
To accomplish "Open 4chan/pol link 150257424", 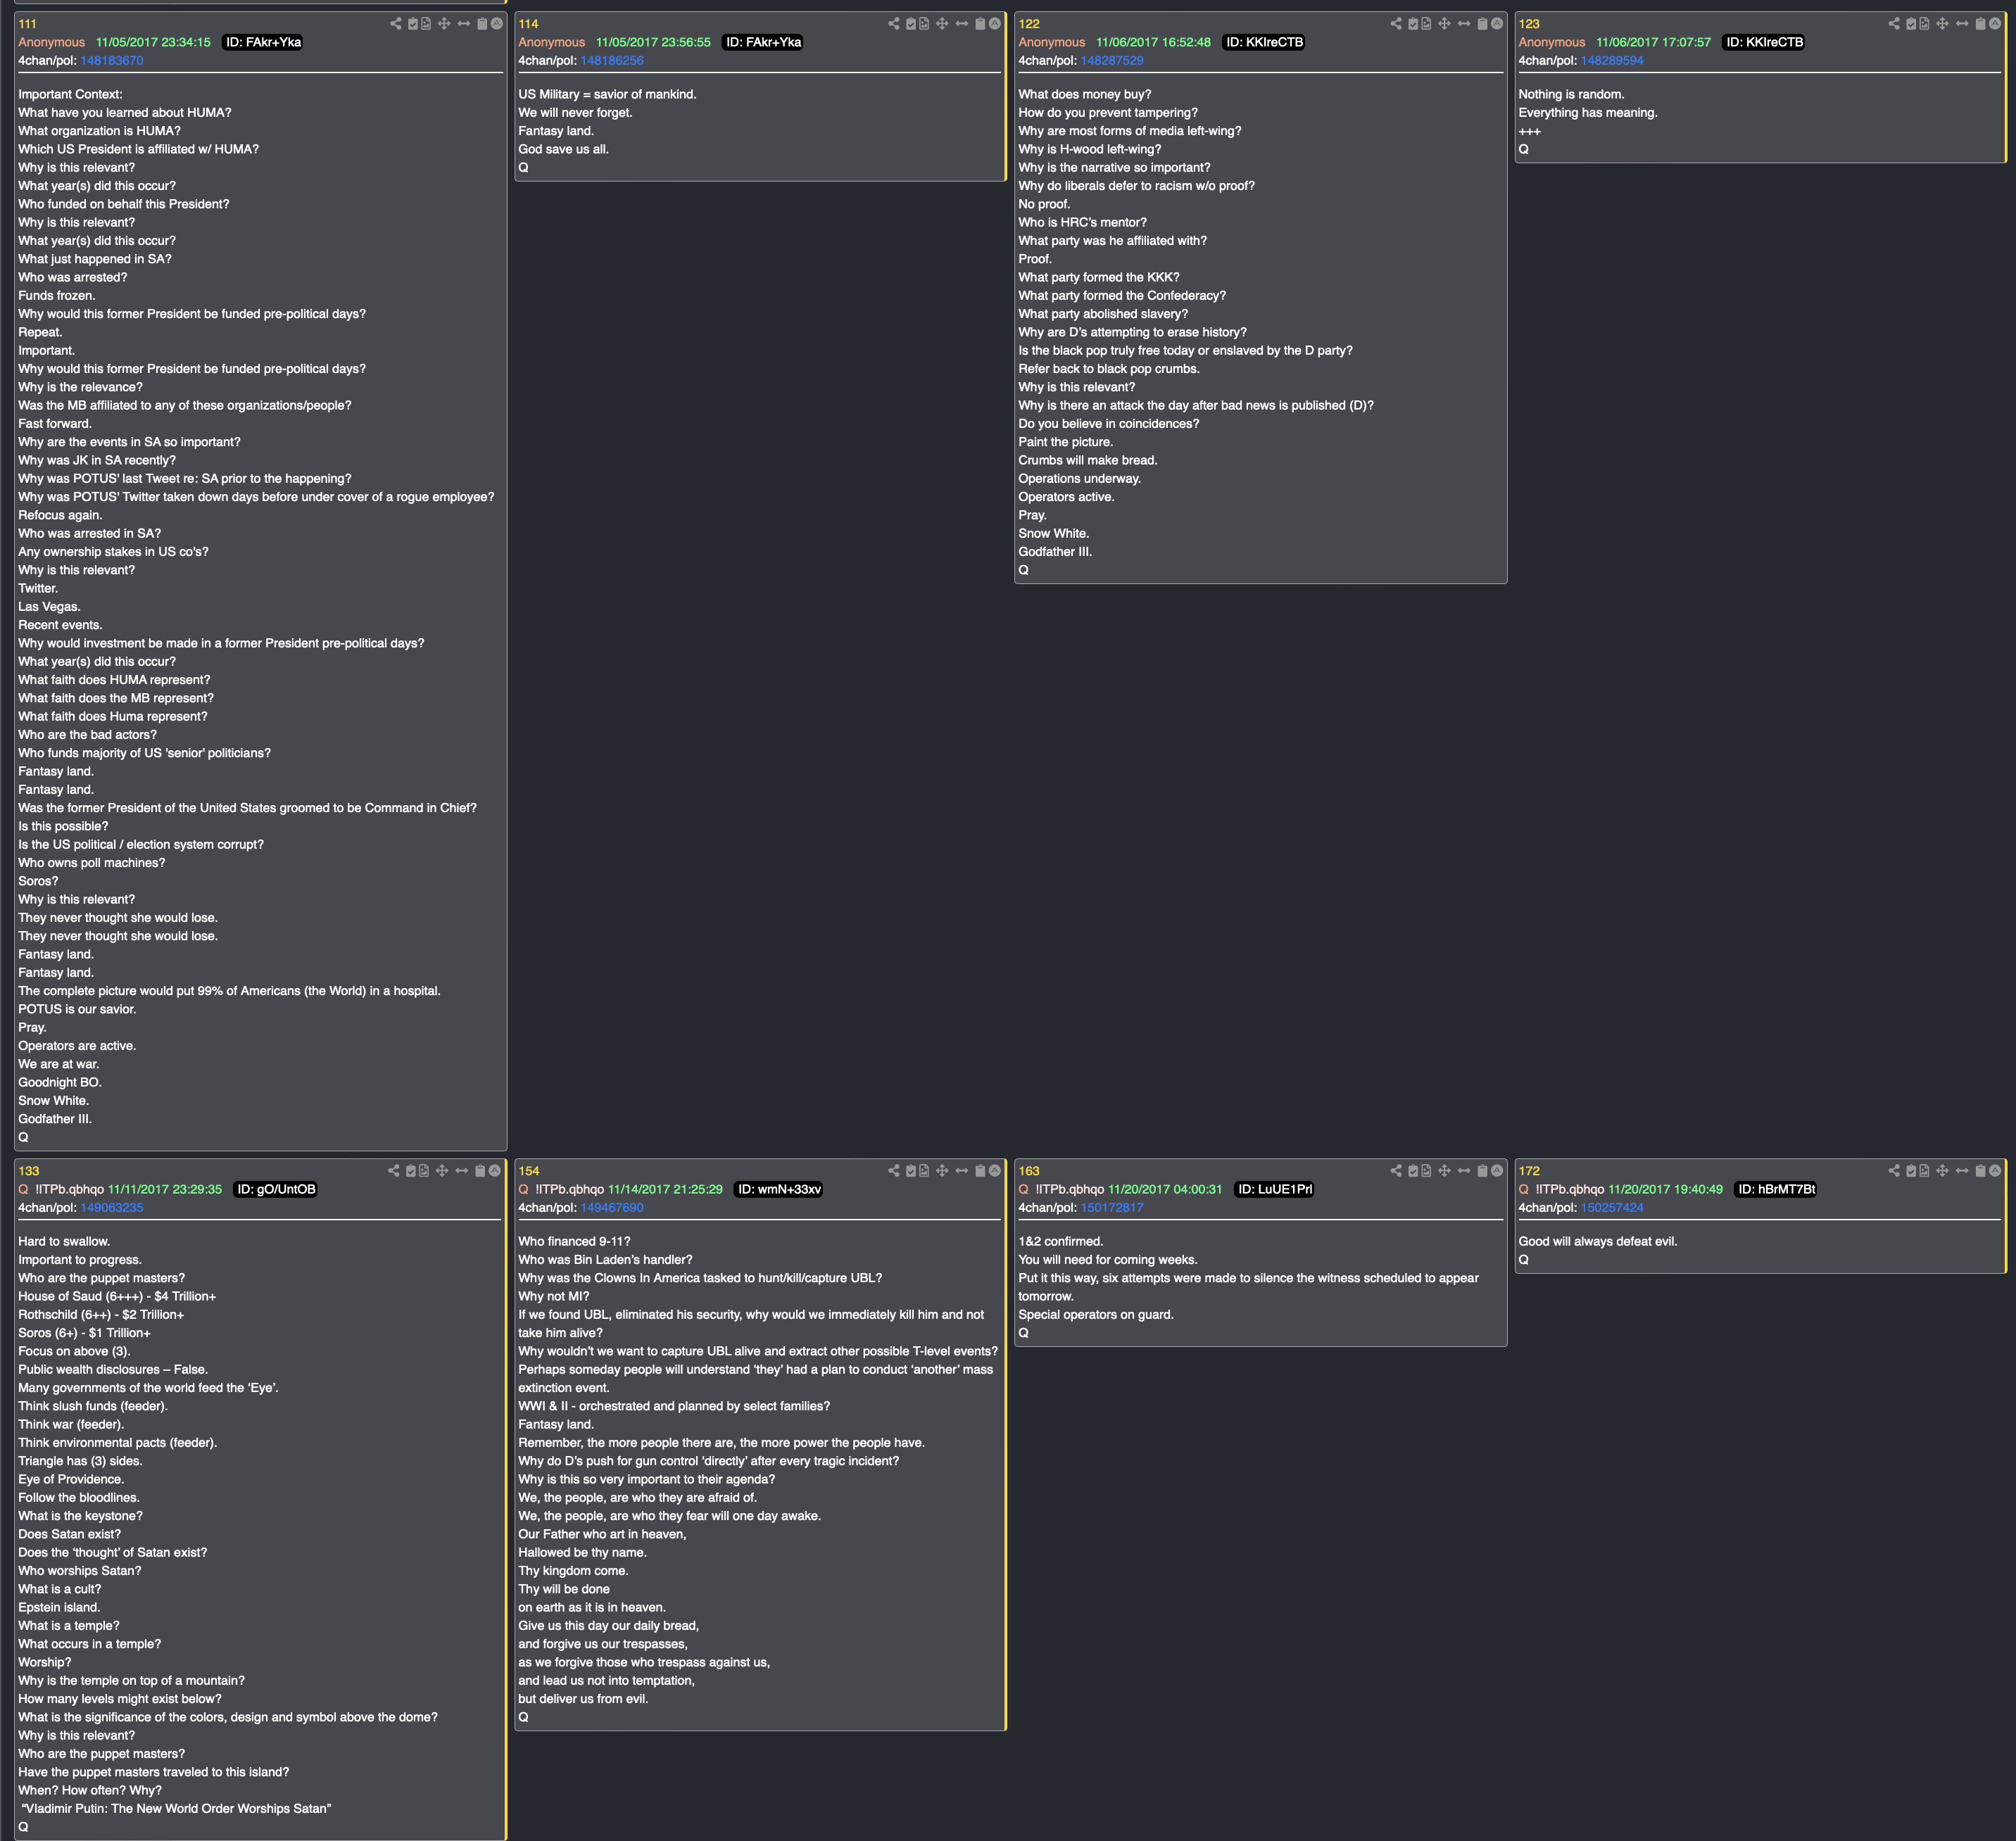I will point(1612,1207).
